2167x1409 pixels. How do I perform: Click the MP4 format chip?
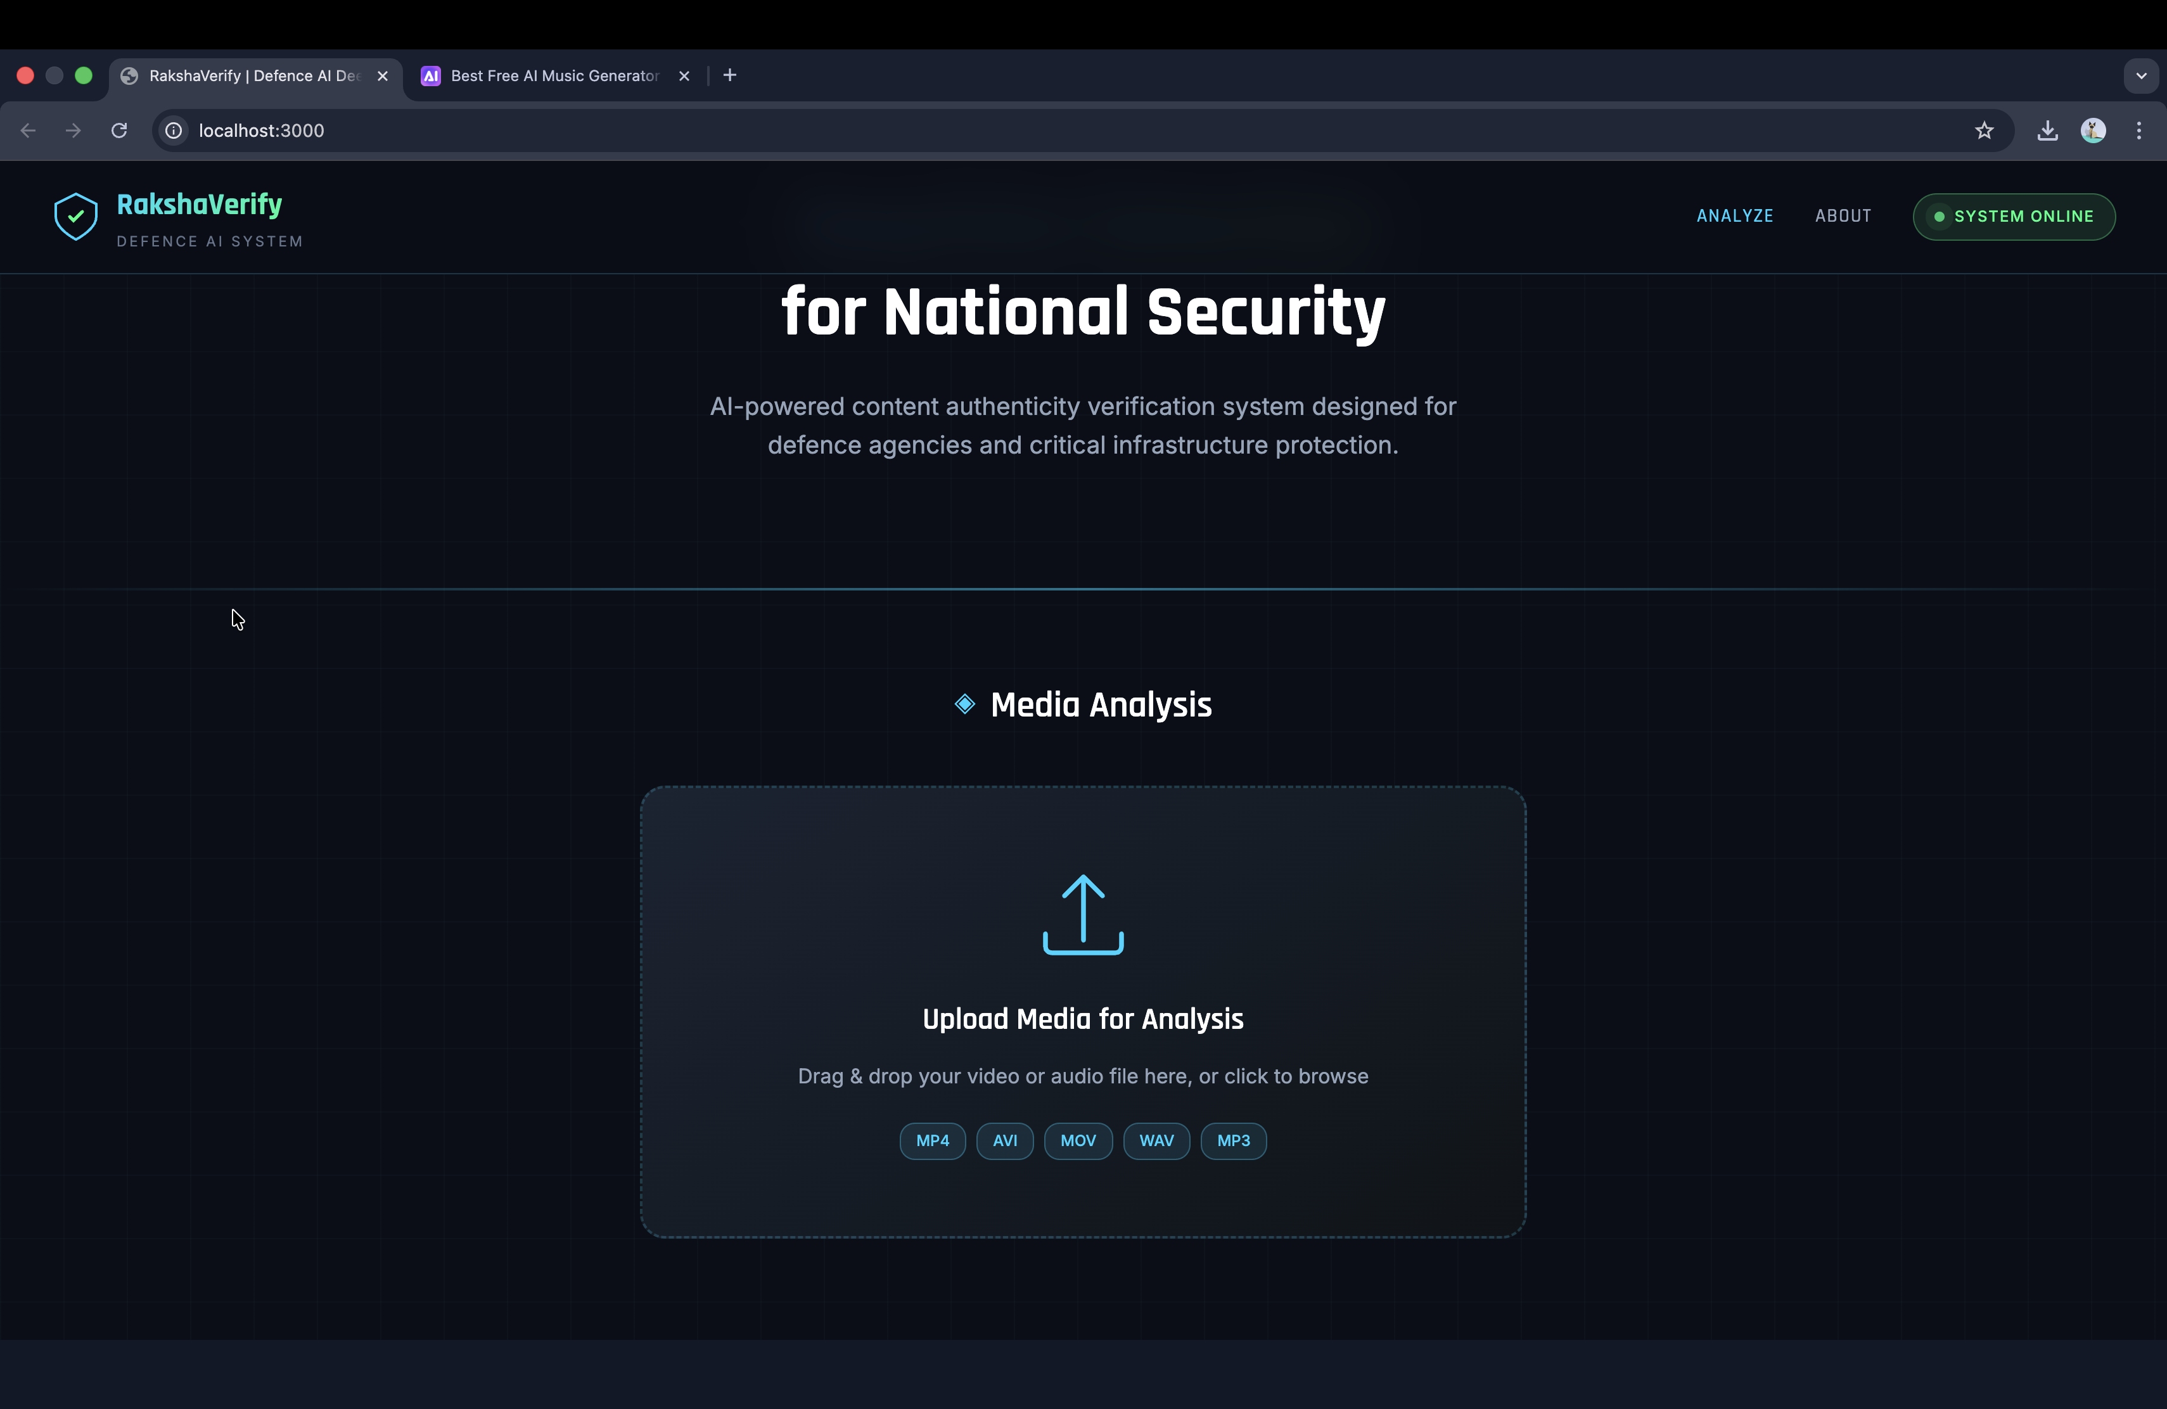pyautogui.click(x=932, y=1140)
